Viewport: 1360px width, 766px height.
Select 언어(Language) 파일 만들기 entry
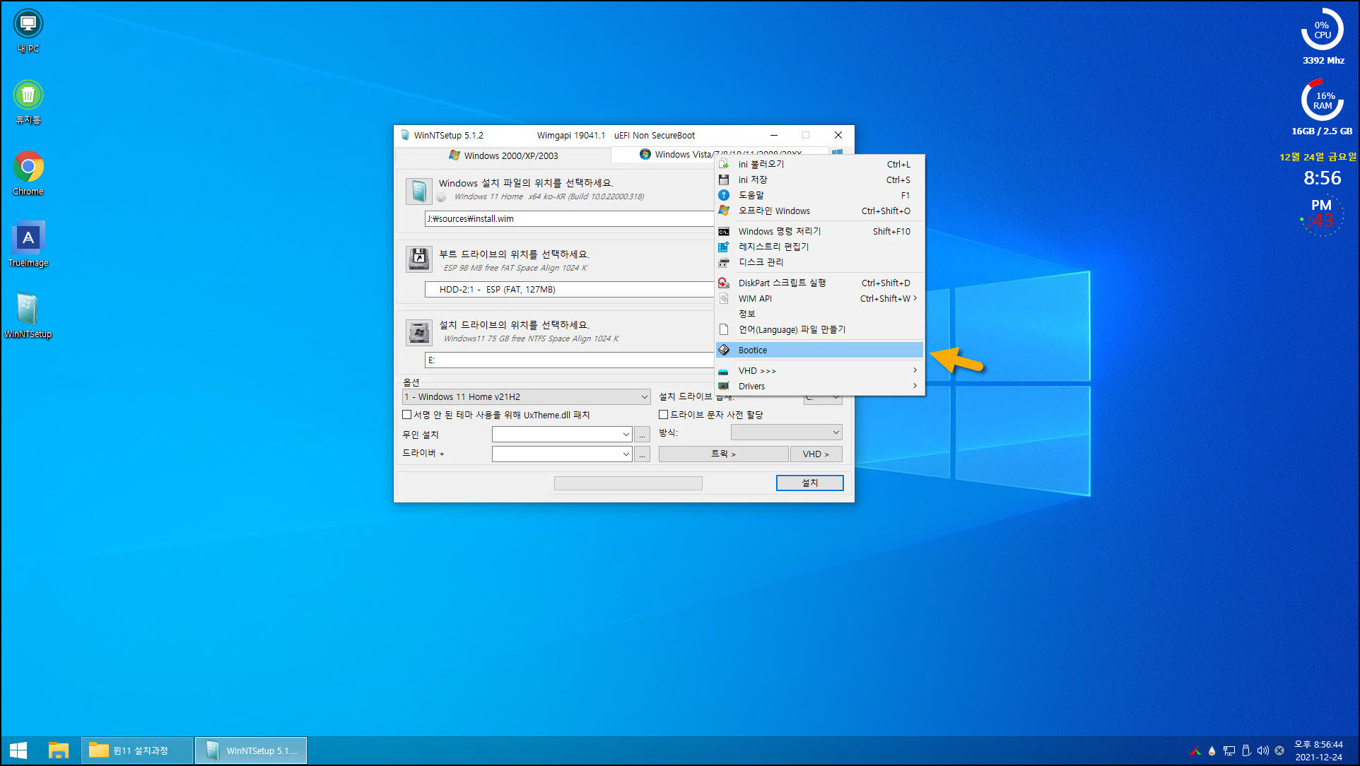pos(820,329)
